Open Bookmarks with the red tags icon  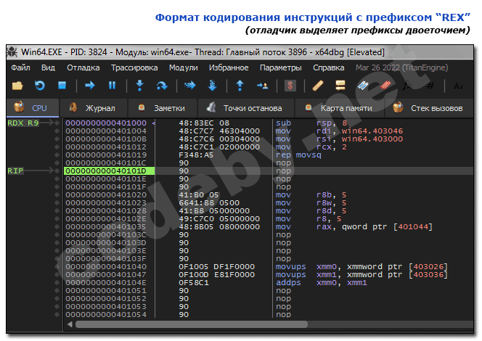click(385, 86)
